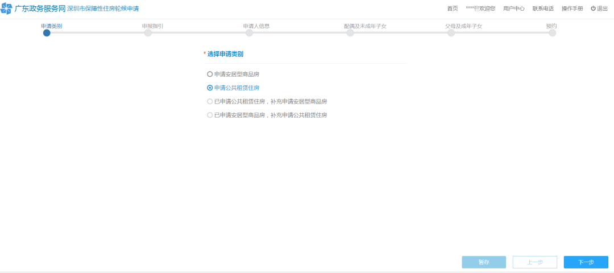
Task: Click the 广东政务服务网 logo icon
Action: [x=6, y=9]
